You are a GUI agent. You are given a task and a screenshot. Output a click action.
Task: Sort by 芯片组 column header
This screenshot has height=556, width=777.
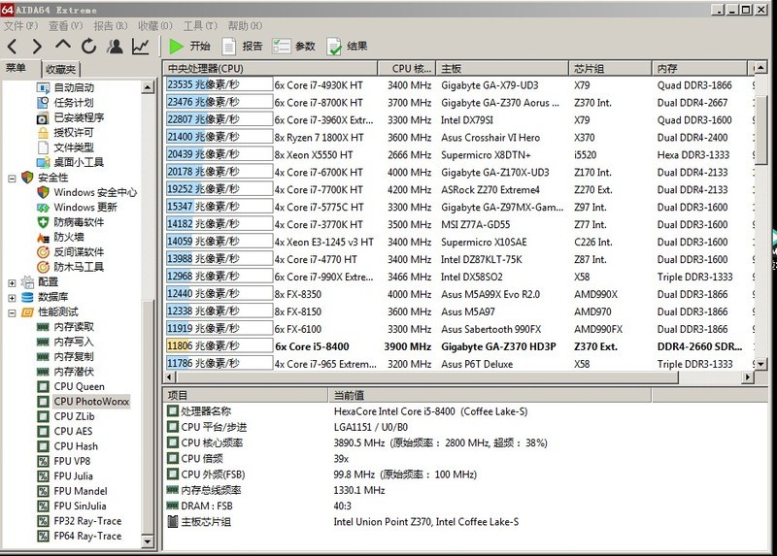pos(610,68)
